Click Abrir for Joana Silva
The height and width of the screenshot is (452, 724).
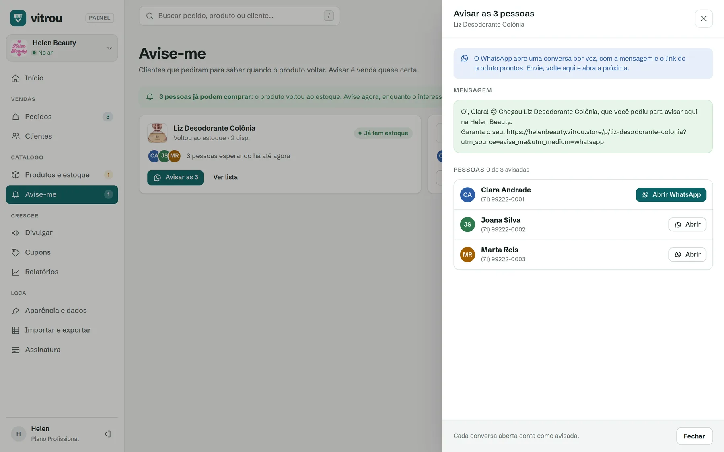point(687,225)
